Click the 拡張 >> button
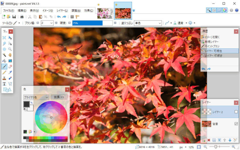 click(x=59, y=97)
